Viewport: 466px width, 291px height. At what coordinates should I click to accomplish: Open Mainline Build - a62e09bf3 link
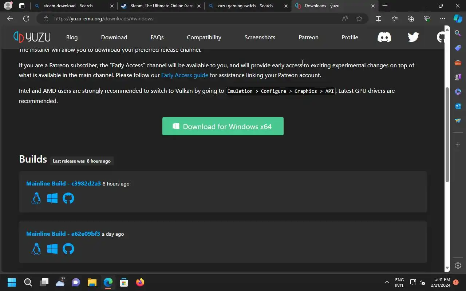pyautogui.click(x=63, y=234)
